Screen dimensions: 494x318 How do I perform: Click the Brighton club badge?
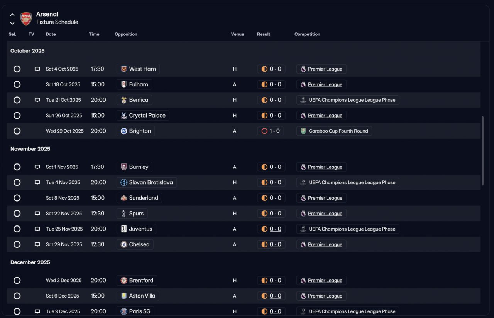(x=124, y=131)
